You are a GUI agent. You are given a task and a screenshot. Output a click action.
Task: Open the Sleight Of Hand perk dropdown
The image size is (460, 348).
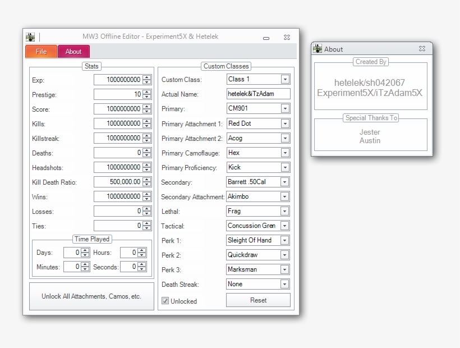pyautogui.click(x=284, y=240)
